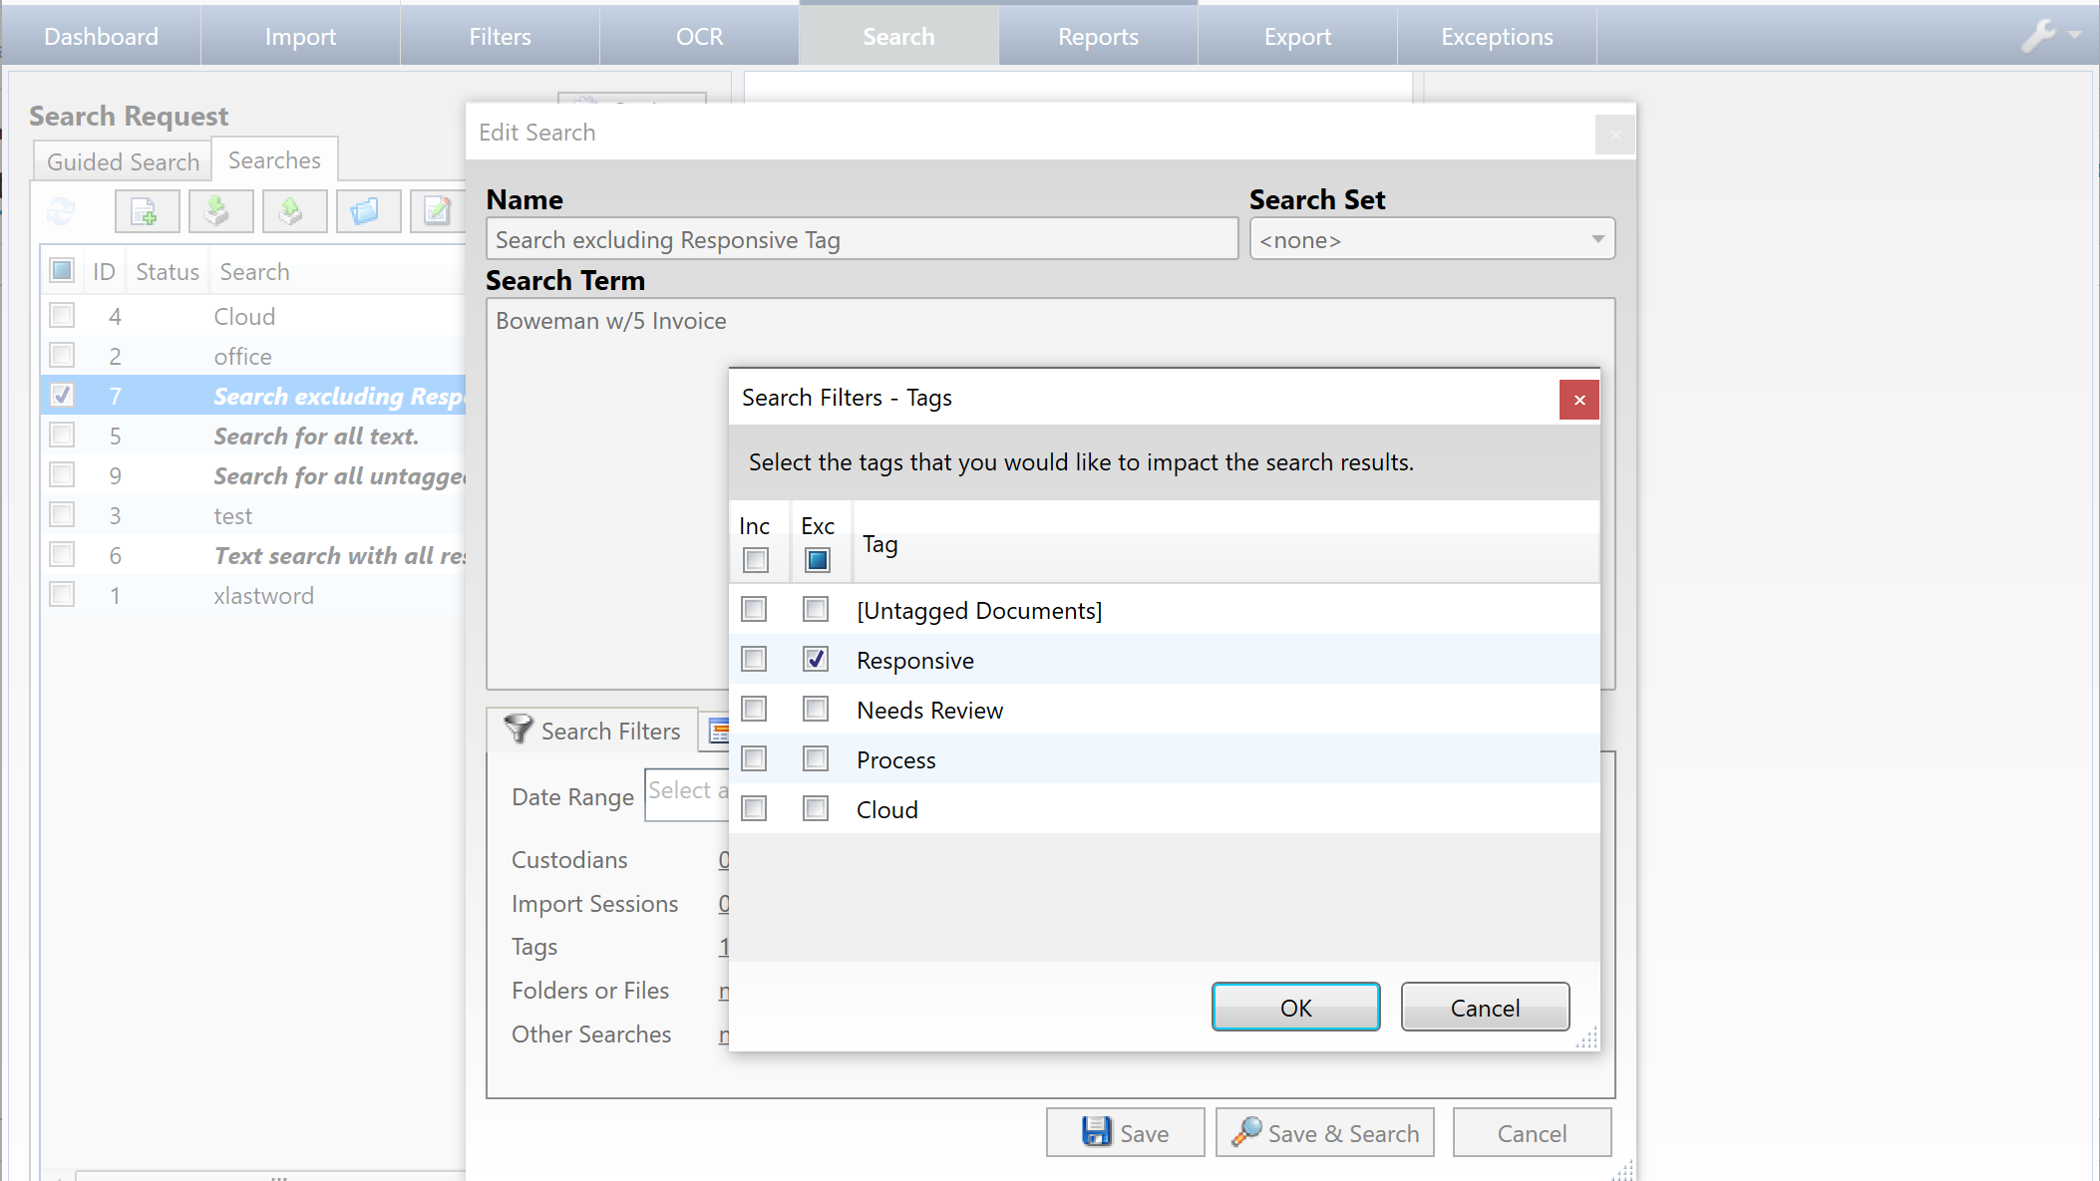This screenshot has height=1181, width=2100.
Task: Click the Search Filters funnel icon
Action: point(517,732)
